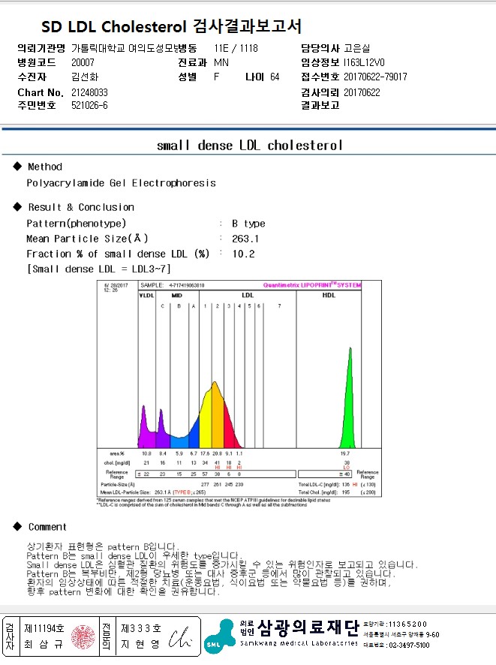Select clinical info code 'I163L12V0'

point(364,62)
